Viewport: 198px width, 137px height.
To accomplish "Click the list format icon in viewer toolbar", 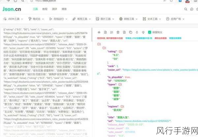I will point(112,32).
